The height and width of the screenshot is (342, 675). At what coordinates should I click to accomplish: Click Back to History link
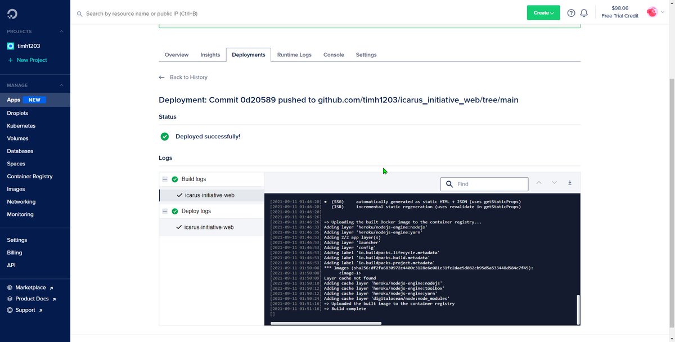pyautogui.click(x=188, y=77)
